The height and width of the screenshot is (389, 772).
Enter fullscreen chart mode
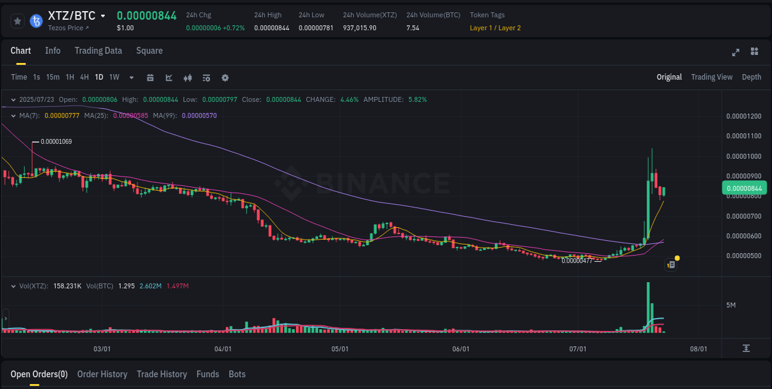tap(736, 52)
